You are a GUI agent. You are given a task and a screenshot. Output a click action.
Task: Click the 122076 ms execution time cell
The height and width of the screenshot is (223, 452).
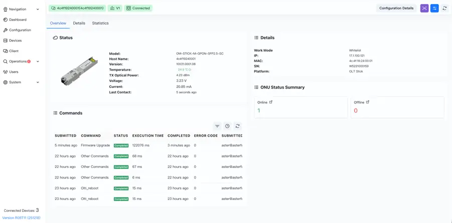140,145
